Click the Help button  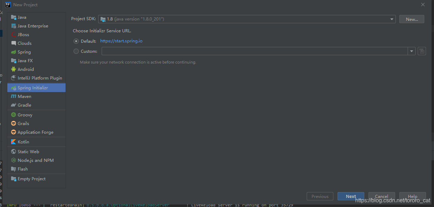[412, 196]
